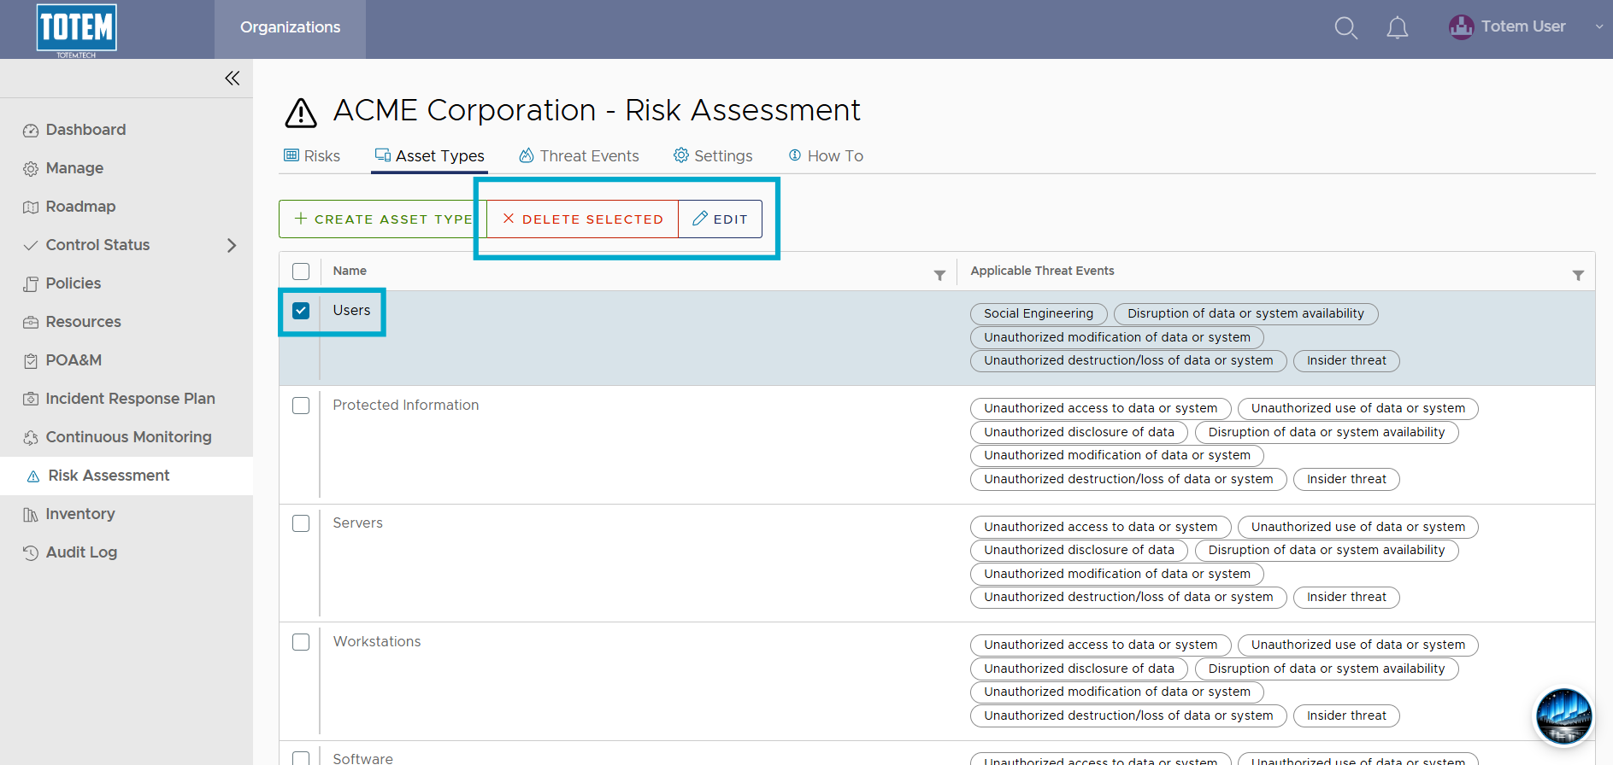Click the Risks tab table icon

(291, 155)
